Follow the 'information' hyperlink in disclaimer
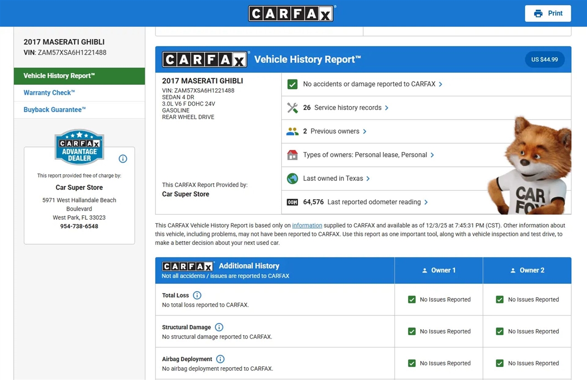 coord(307,225)
